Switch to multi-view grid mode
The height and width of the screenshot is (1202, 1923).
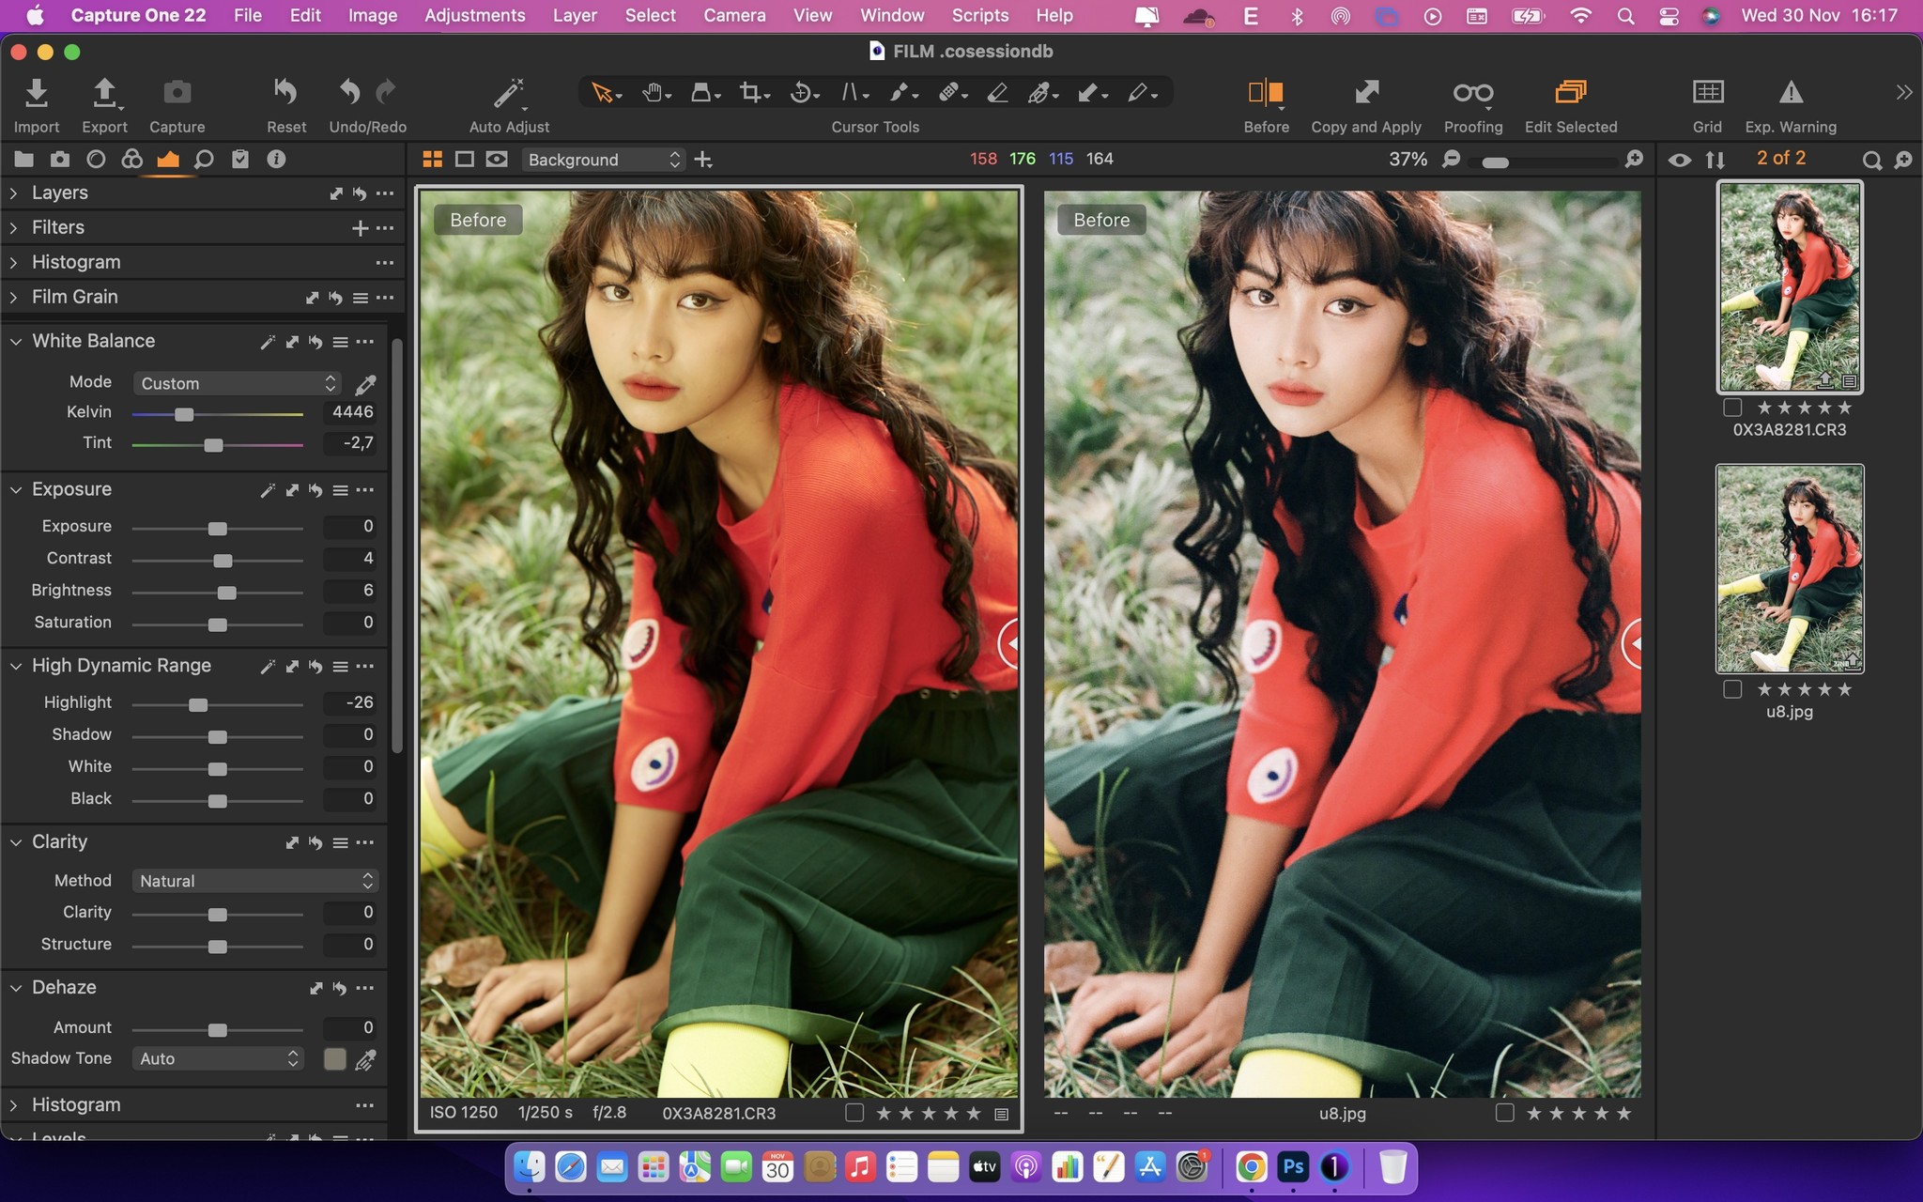(x=432, y=160)
